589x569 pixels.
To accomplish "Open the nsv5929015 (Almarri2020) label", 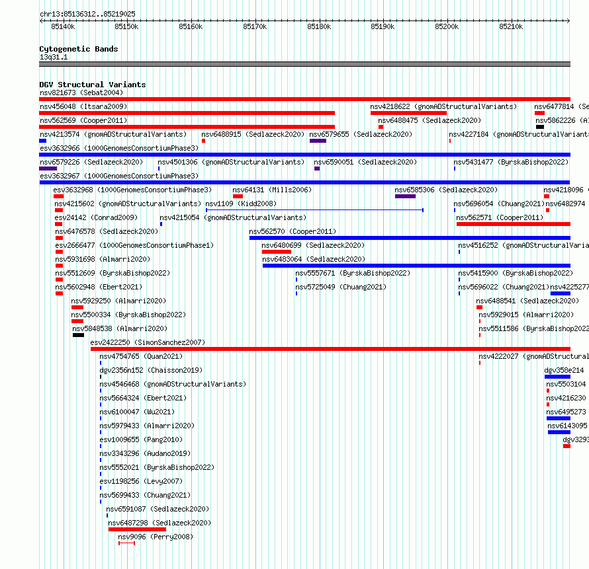I will (526, 315).
